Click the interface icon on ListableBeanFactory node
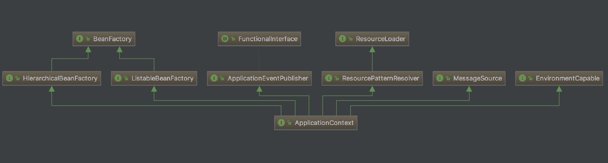 tap(118, 78)
